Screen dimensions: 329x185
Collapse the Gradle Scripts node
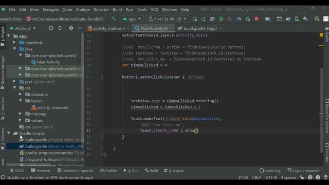[9, 133]
